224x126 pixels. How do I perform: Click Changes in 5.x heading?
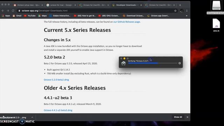coord(57,40)
